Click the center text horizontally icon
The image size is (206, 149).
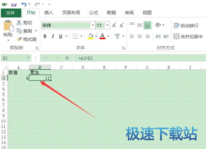(140, 36)
